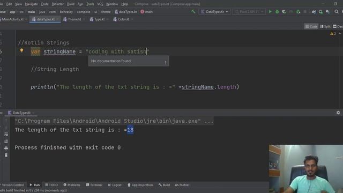Viewport: 343px width, 193px height.
Task: Start debugging with the green bug icon
Action: click(x=277, y=12)
